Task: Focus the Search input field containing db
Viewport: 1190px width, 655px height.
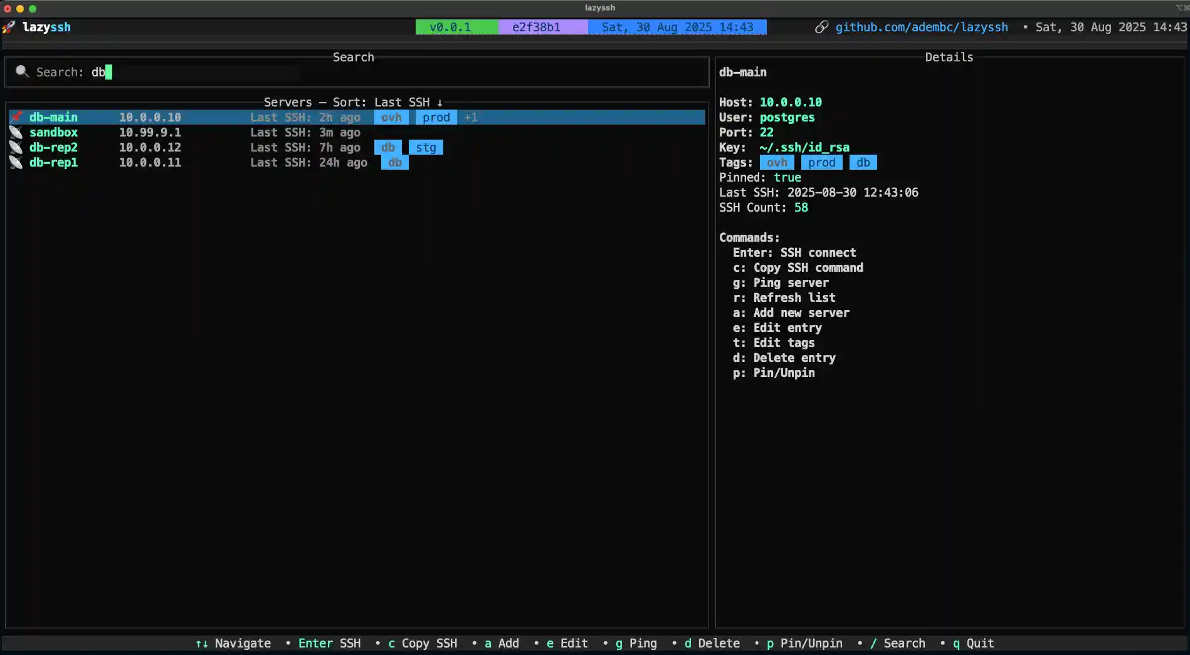Action: point(188,73)
